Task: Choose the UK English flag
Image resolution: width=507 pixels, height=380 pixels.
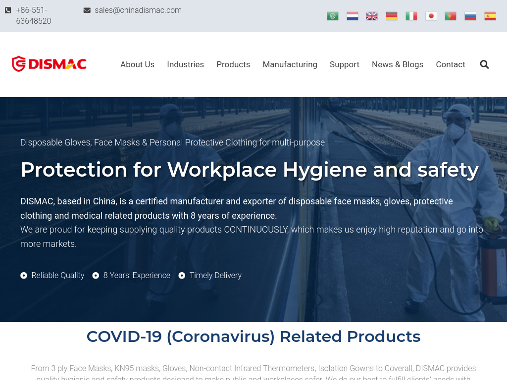Action: click(372, 16)
